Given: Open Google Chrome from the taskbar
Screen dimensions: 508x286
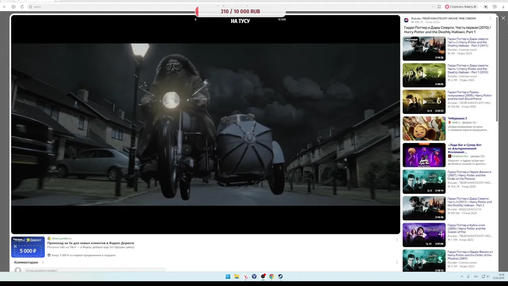Looking at the screenshot, I should (271, 276).
